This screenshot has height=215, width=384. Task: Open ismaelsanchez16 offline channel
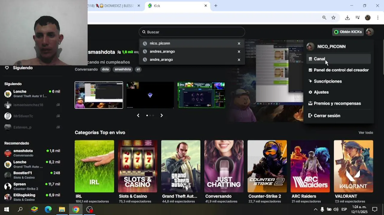32,105
